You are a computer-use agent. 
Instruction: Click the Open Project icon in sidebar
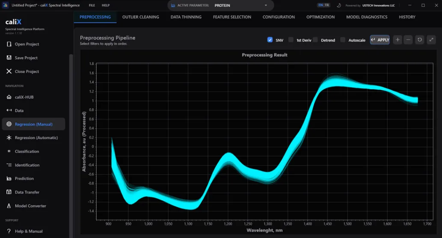coord(9,44)
